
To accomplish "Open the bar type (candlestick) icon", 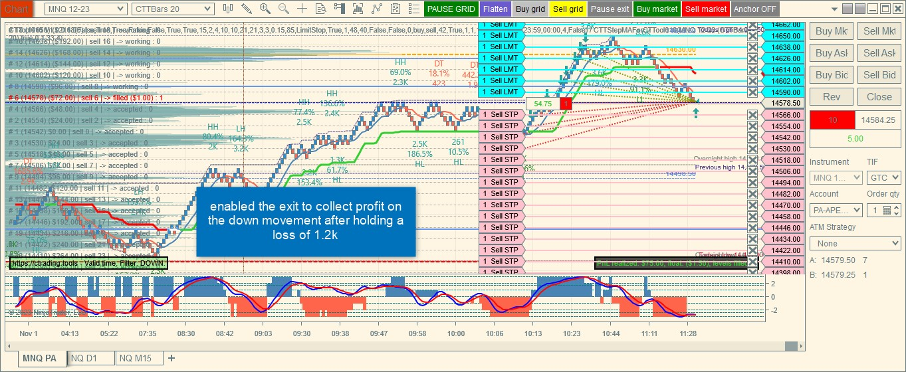I will click(228, 9).
